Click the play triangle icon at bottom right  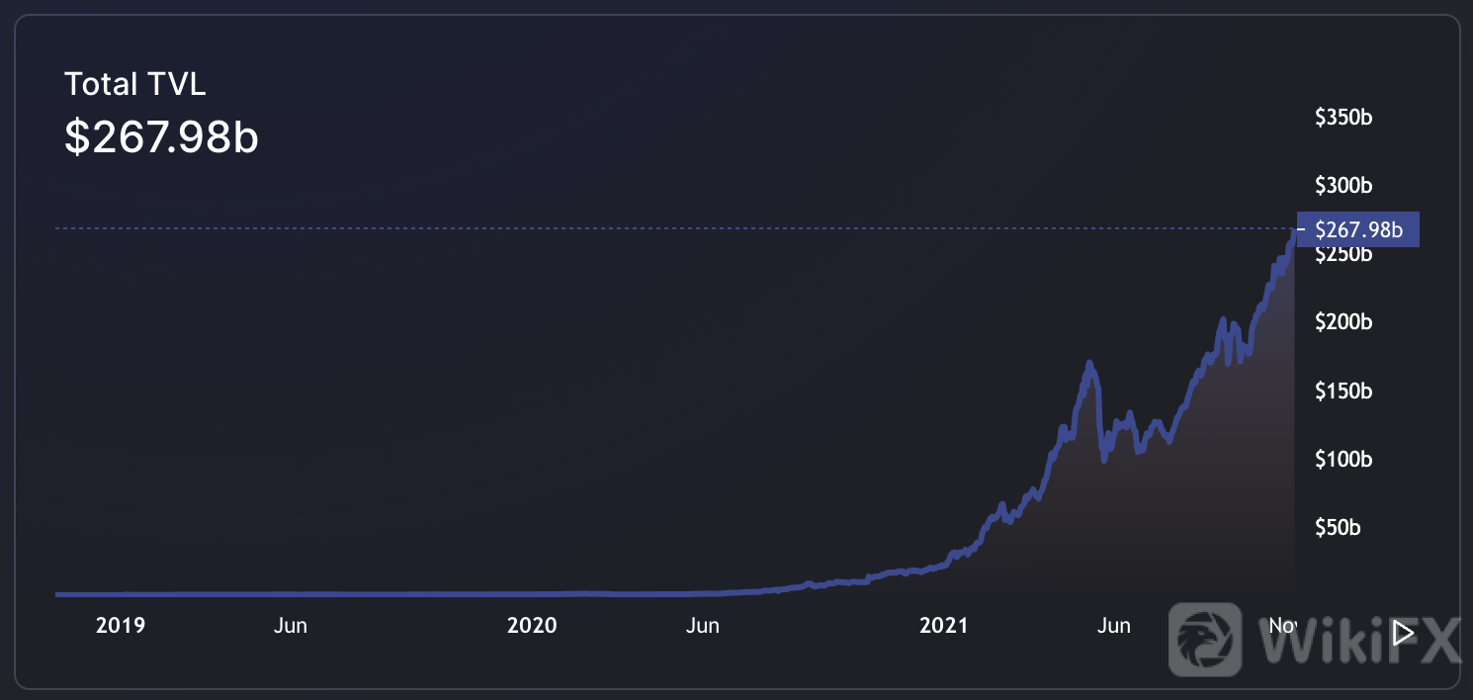pos(1402,633)
